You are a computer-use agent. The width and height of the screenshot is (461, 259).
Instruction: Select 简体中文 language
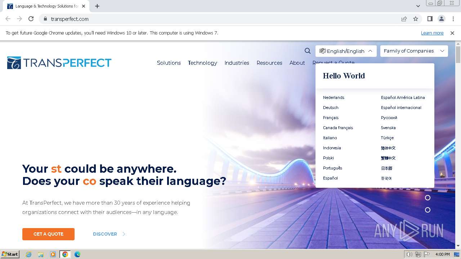coord(388,148)
